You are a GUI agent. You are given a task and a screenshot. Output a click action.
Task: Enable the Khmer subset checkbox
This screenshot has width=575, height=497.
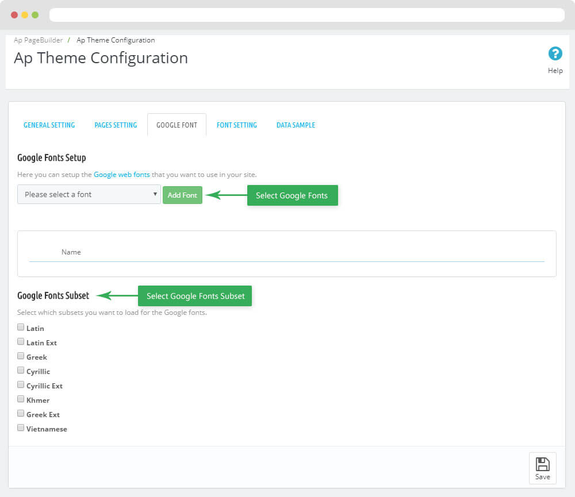(x=21, y=399)
